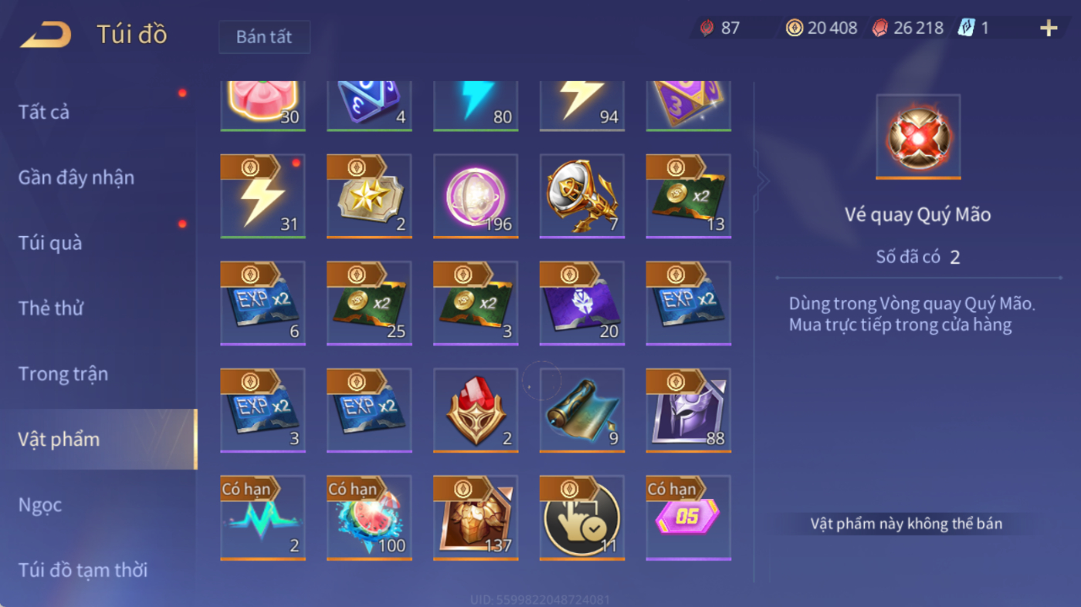Click the Bán tất button
Image resolution: width=1081 pixels, height=607 pixels.
[264, 37]
